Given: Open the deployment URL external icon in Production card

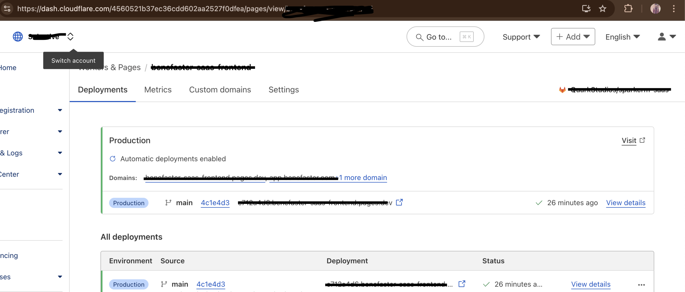Looking at the screenshot, I should pos(399,202).
